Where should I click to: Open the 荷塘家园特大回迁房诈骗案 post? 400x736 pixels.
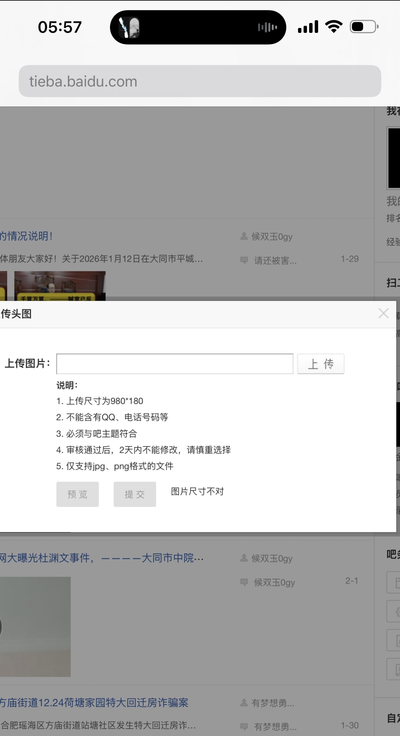pyautogui.click(x=94, y=702)
